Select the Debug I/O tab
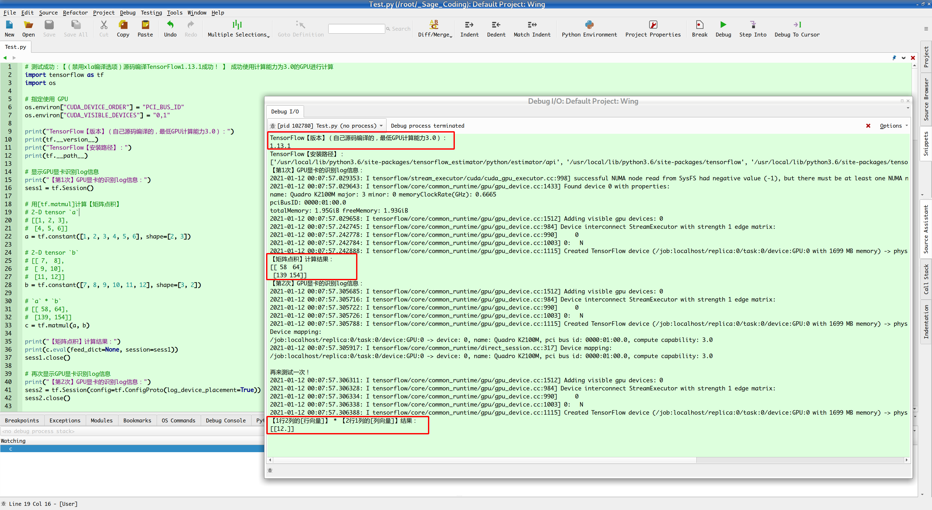 coord(285,112)
